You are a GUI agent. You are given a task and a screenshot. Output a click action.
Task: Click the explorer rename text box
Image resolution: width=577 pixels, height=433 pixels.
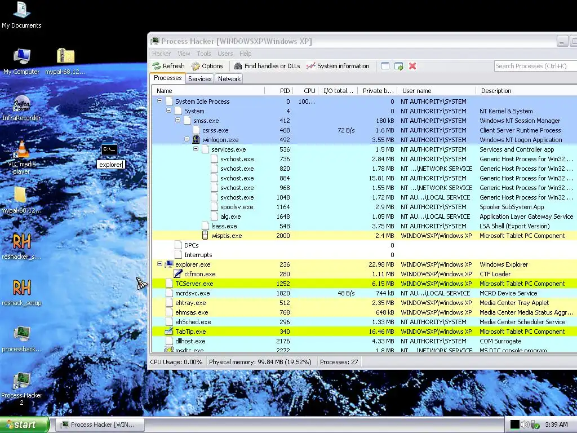click(x=111, y=165)
